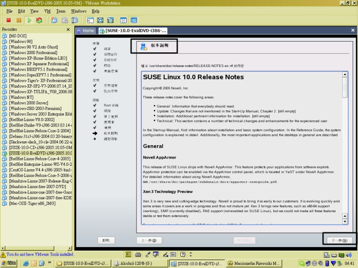Switch to Macromedia Fireworks taskbar button
Screen dimensions: 358x268
pos(254,264)
